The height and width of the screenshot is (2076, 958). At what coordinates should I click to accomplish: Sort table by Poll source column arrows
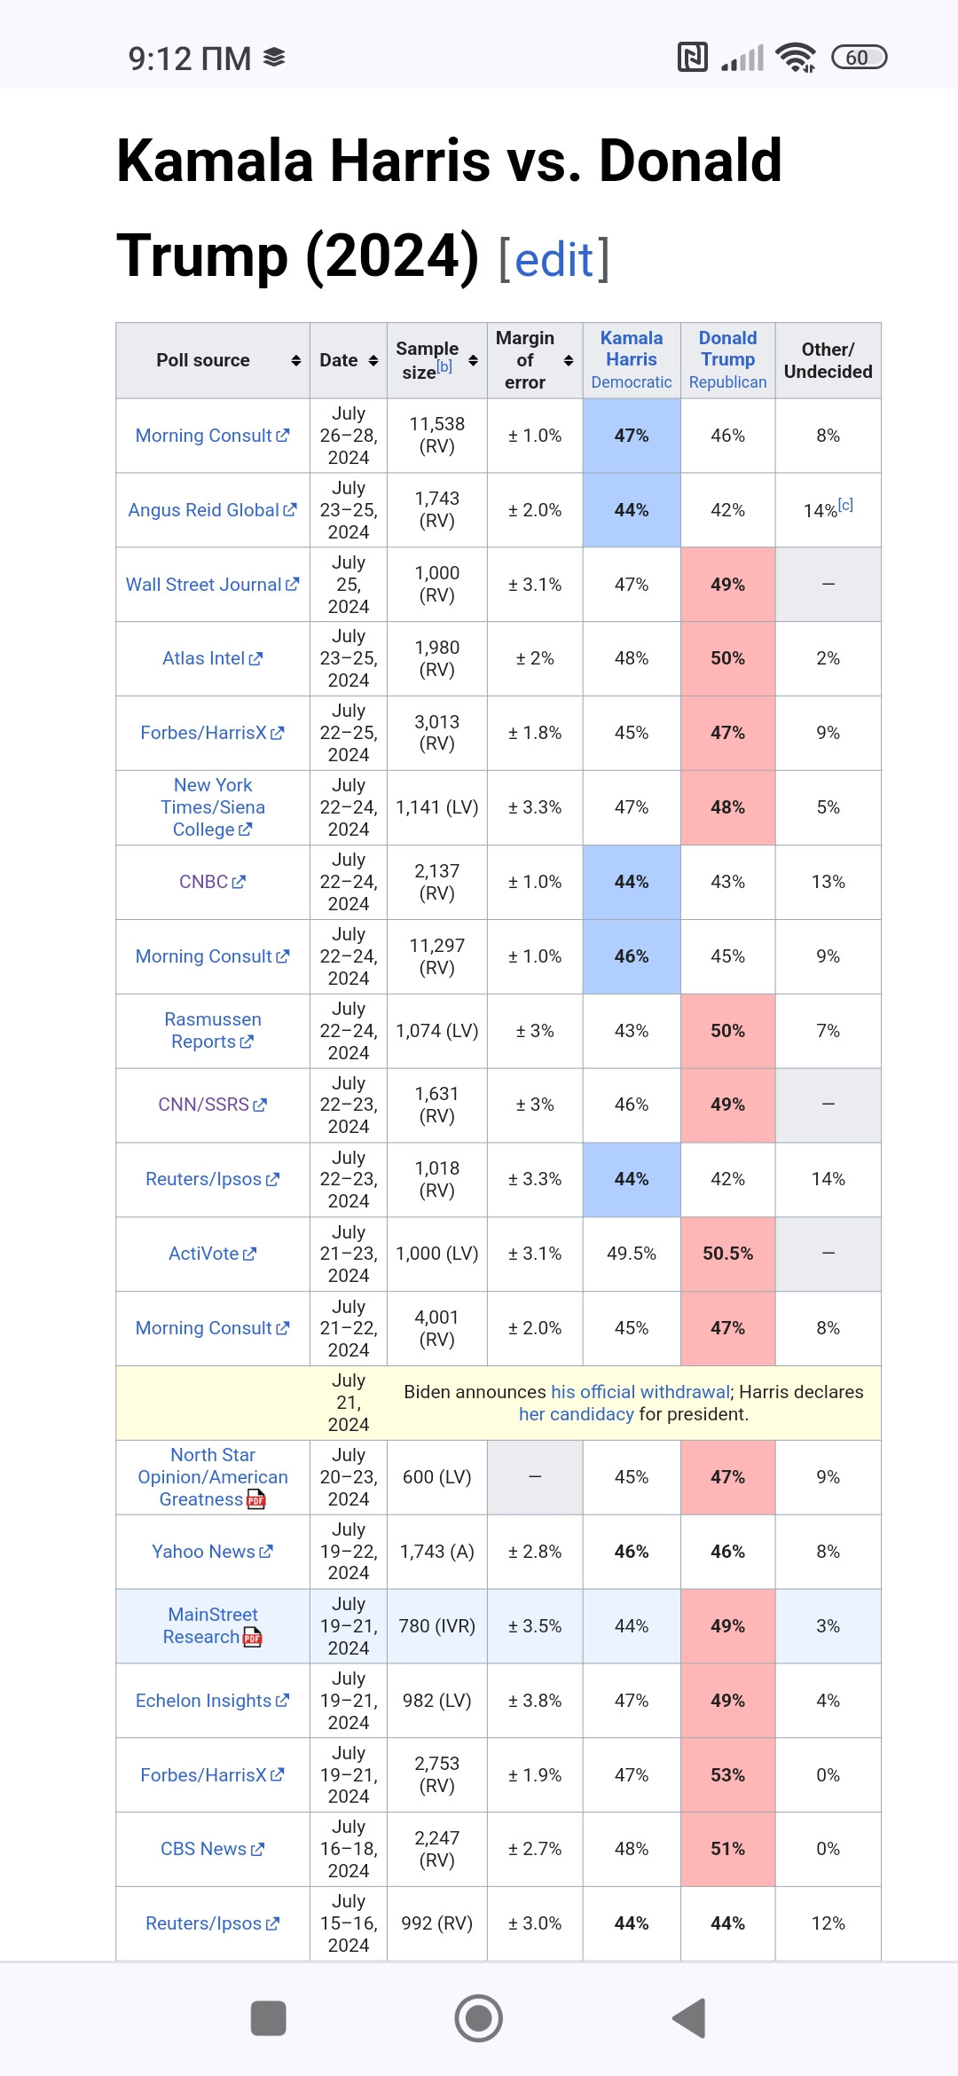(x=296, y=360)
